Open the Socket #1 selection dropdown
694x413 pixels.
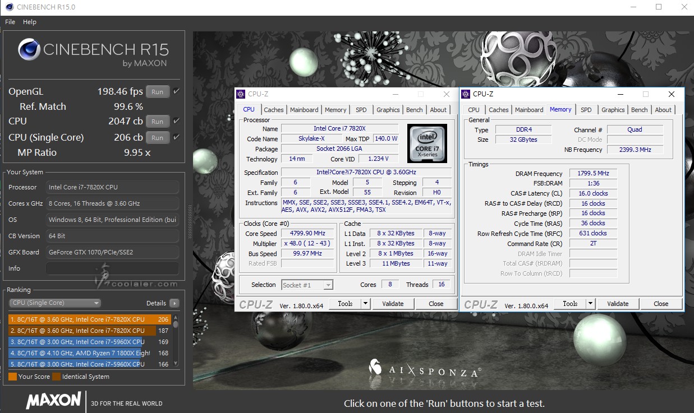coord(307,285)
